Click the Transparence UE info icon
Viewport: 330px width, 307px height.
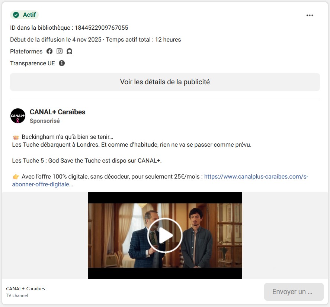click(62, 63)
